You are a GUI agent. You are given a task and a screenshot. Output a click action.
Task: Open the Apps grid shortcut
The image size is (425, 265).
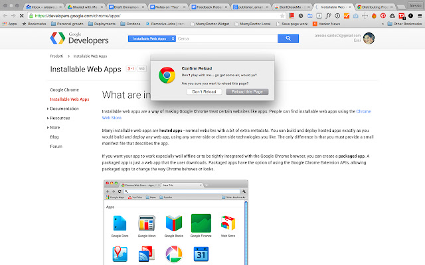coord(9,24)
